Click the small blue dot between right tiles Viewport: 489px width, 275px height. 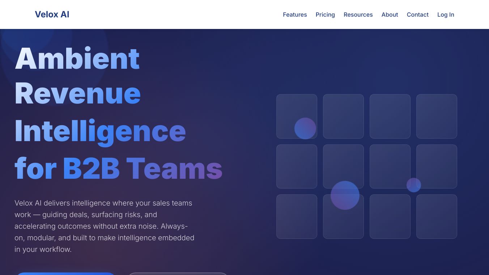414,185
